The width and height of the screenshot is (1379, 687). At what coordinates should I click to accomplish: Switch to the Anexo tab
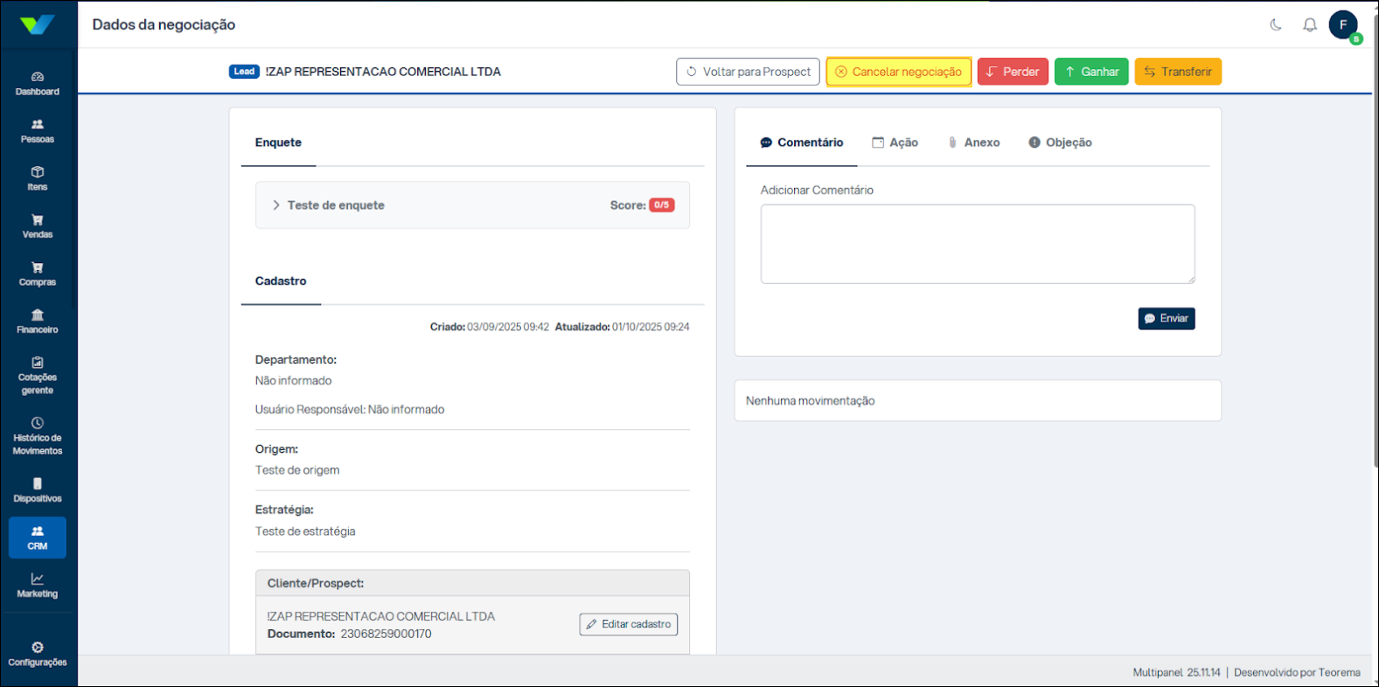(x=974, y=142)
